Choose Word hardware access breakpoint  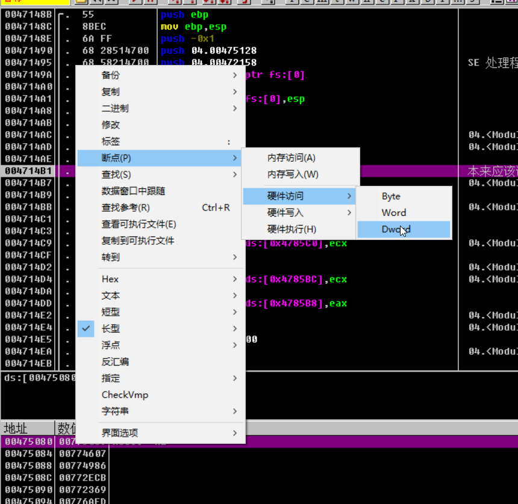(404, 213)
